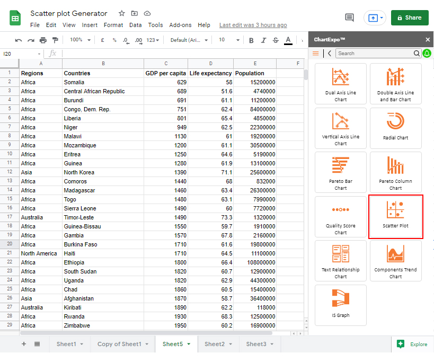The height and width of the screenshot is (362, 434).
Task: Select the Scatter Plot chart
Action: (395, 217)
